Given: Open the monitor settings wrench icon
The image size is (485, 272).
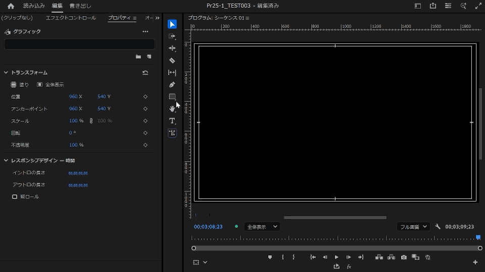Looking at the screenshot, I should point(438,227).
